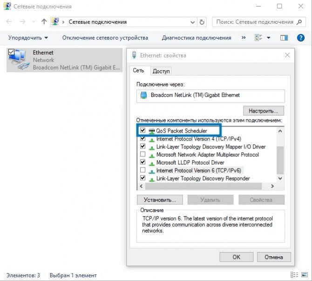The width and height of the screenshot is (312, 281).
Task: Click the TCP/IPv4 protocol icon
Action: tap(152, 140)
